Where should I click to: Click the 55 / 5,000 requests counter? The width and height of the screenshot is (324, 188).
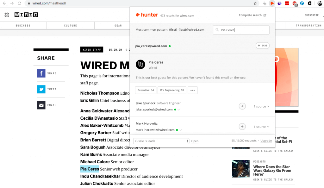pyautogui.click(x=244, y=141)
